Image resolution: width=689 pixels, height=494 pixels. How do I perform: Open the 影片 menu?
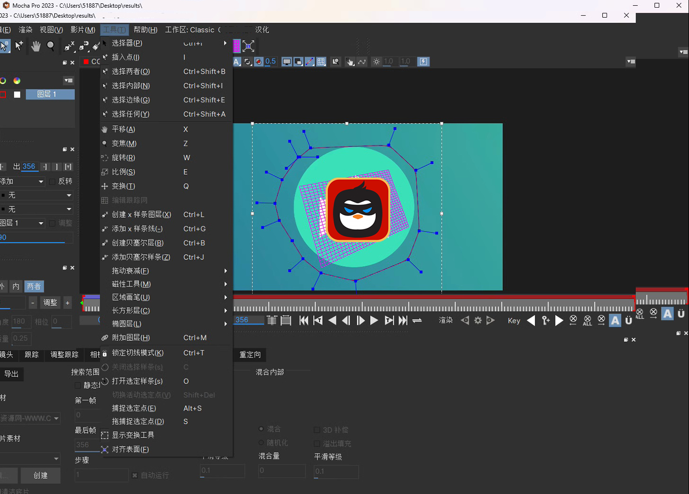(x=83, y=30)
